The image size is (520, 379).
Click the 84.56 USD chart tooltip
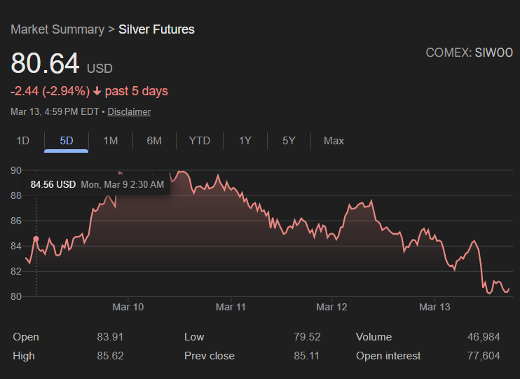(x=97, y=185)
